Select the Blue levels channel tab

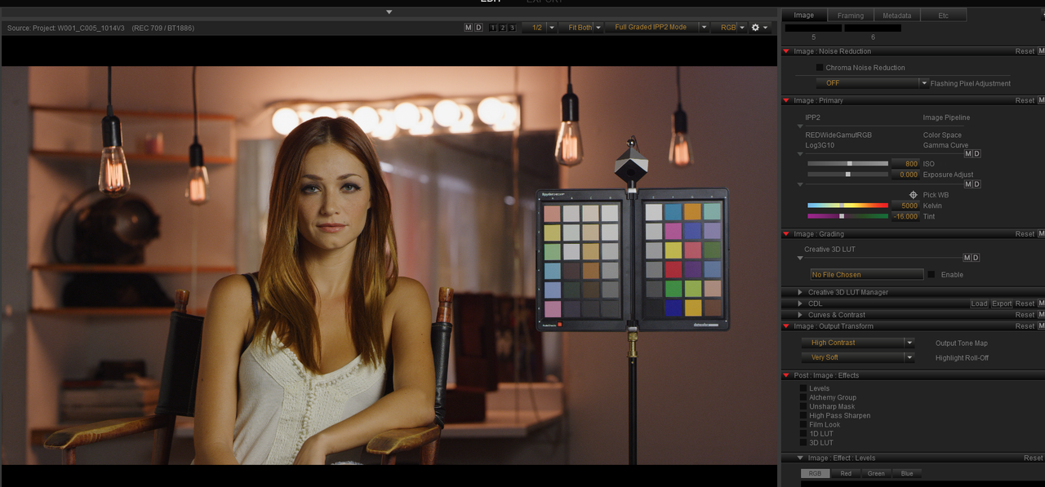907,473
